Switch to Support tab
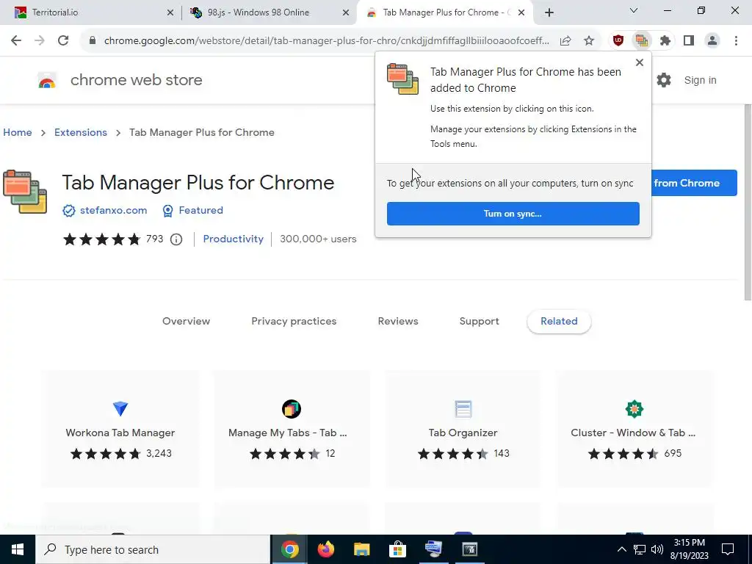Screen dimensions: 752x564 click(x=479, y=322)
